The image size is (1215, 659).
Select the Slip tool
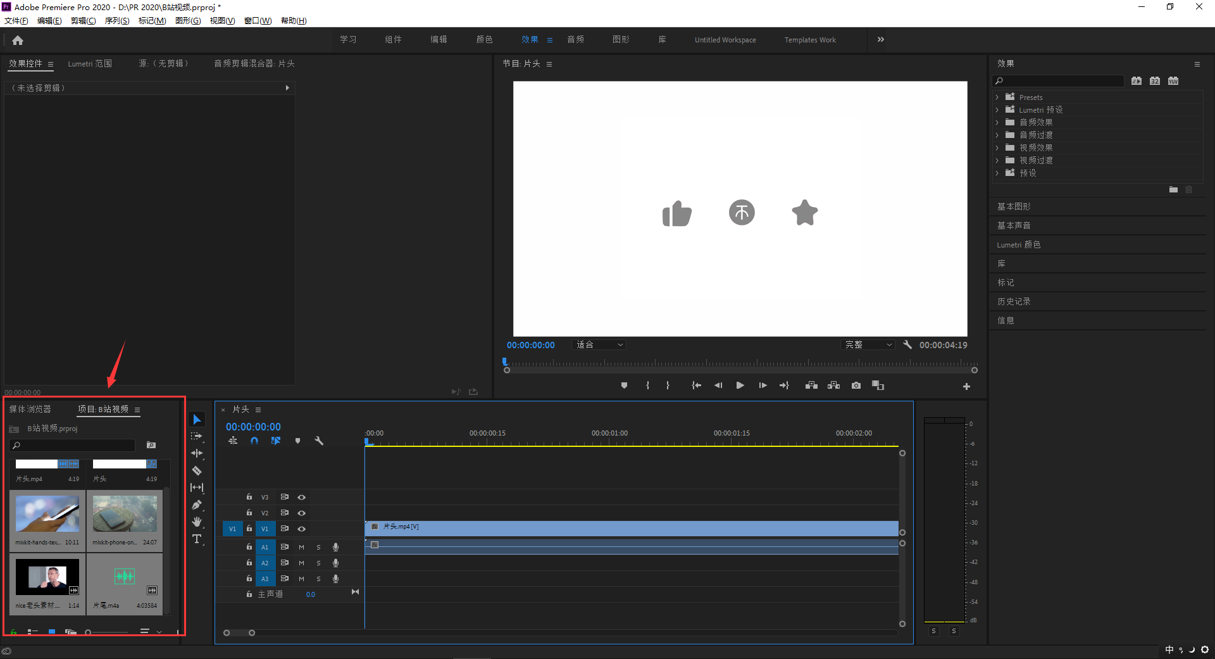(x=197, y=487)
